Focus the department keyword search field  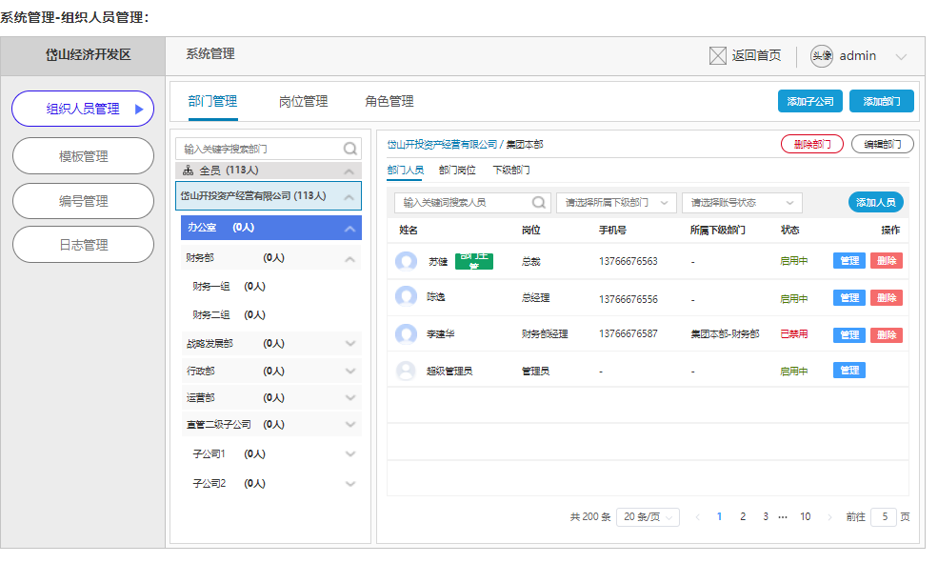pyautogui.click(x=269, y=149)
